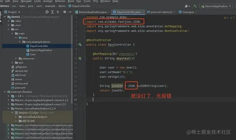This screenshot has width=236, height=140.
Task: Collapse the demo1 root project node
Action: (x=5, y=17)
